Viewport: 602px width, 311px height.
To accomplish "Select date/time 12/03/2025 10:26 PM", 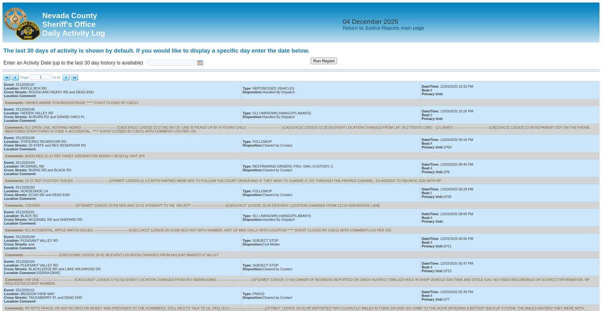I will 457,111.
